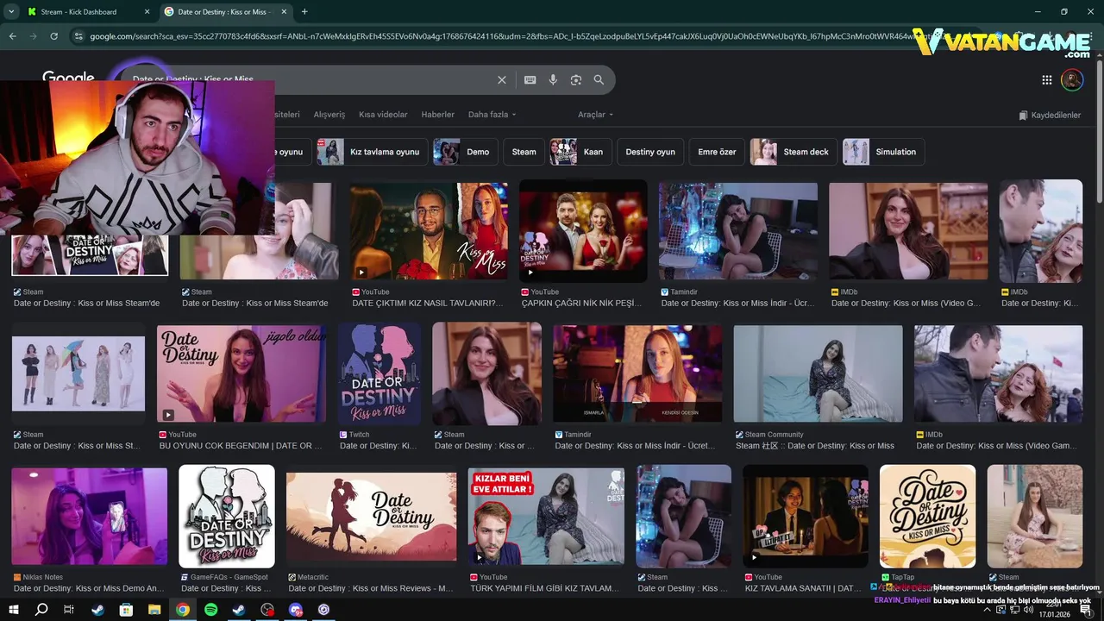
Task: Open Chrome tab search dropdown
Action: (x=11, y=12)
